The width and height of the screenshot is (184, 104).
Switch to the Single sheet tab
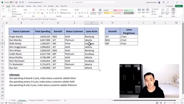(x=13, y=101)
